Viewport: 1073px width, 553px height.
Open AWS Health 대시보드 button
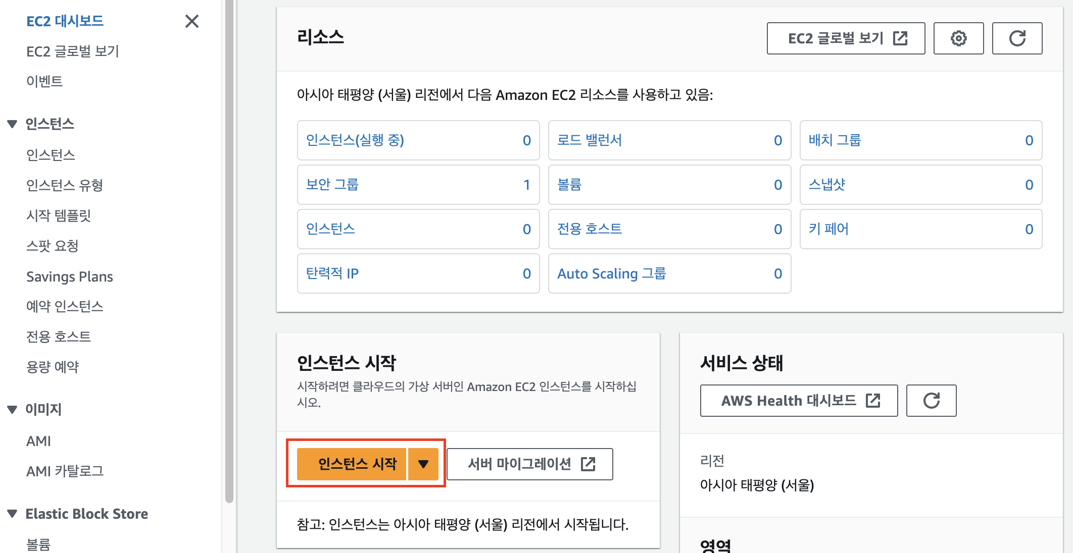(799, 401)
